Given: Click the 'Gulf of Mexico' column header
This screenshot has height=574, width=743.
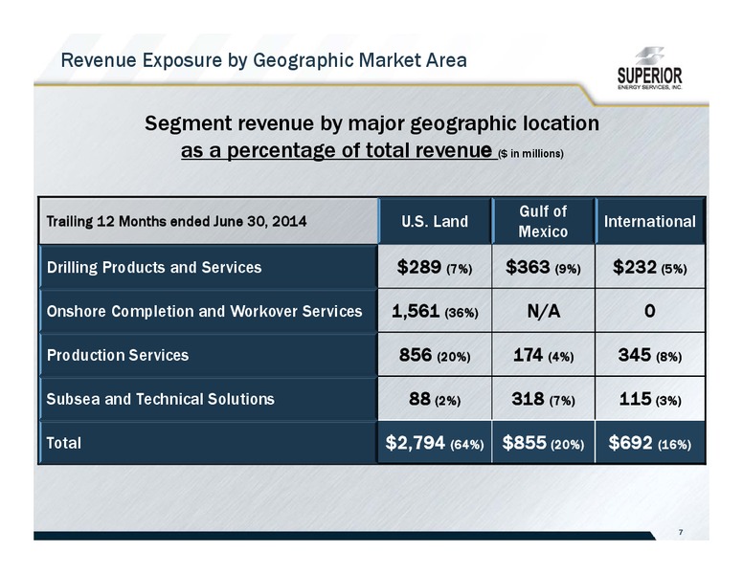Looking at the screenshot, I should (543, 221).
